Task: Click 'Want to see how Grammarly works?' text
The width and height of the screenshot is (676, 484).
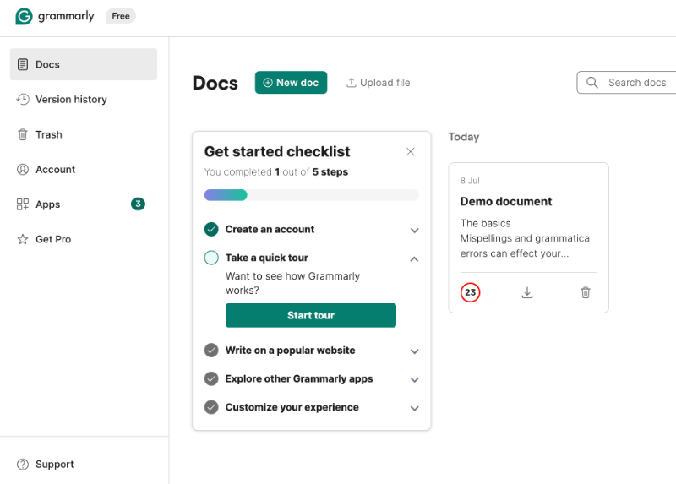Action: click(x=292, y=283)
